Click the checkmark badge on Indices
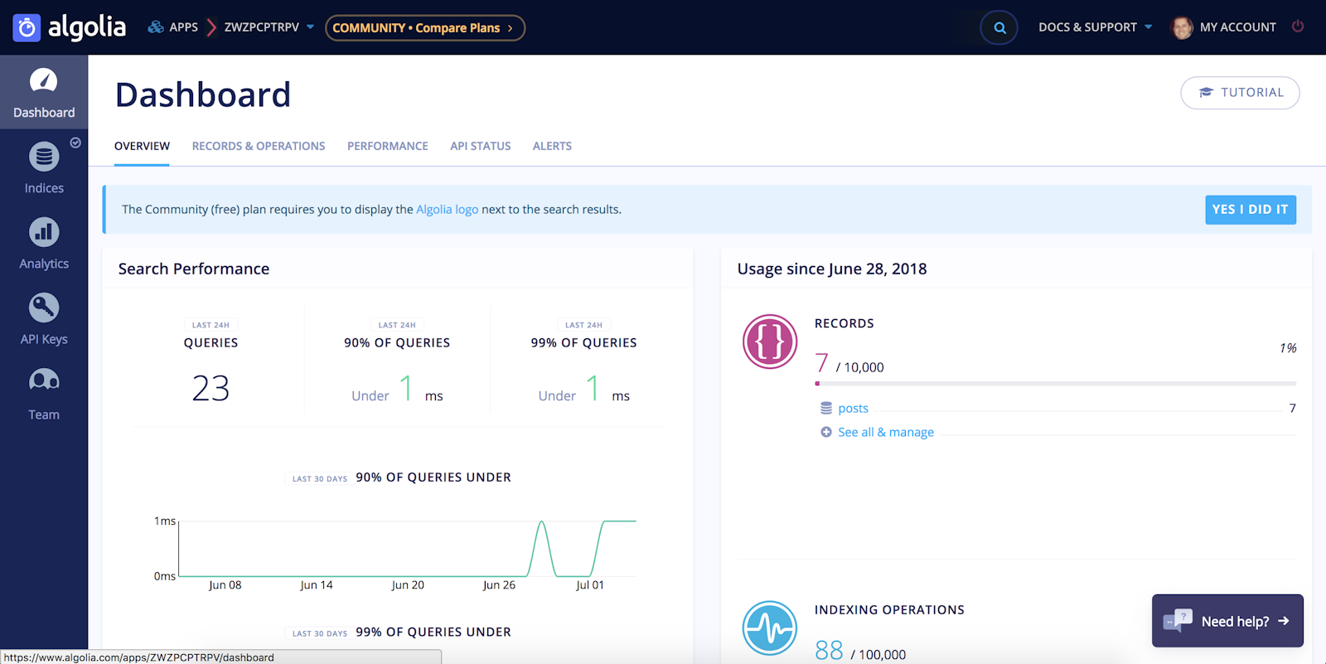Screen dimensions: 1326x664 (75, 143)
